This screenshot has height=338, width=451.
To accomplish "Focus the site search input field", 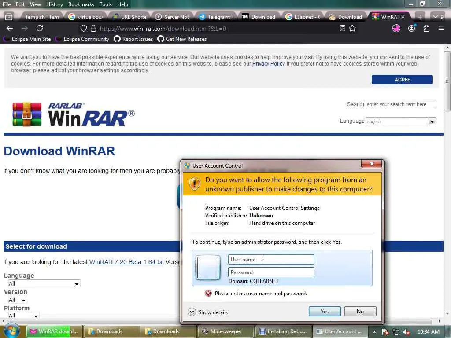I will coord(401,104).
